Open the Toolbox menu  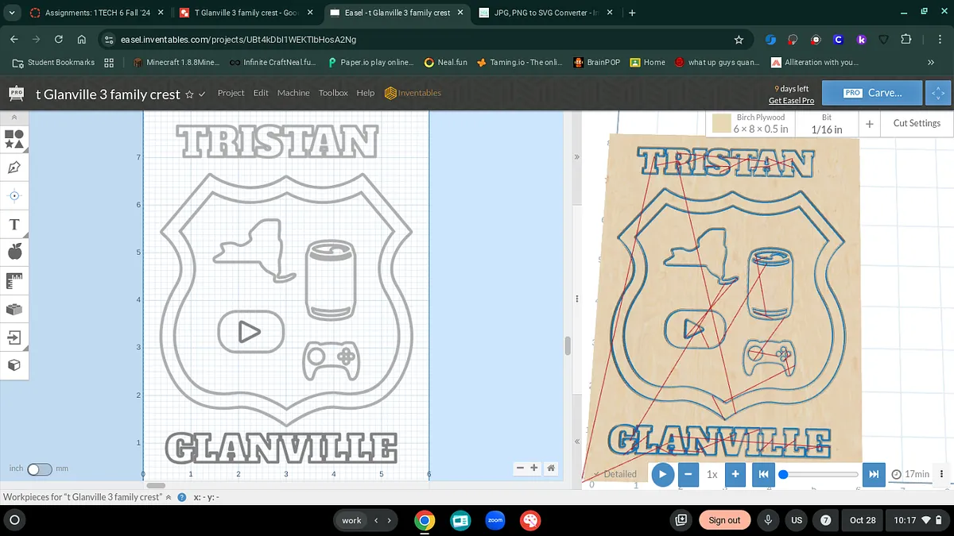pyautogui.click(x=333, y=93)
